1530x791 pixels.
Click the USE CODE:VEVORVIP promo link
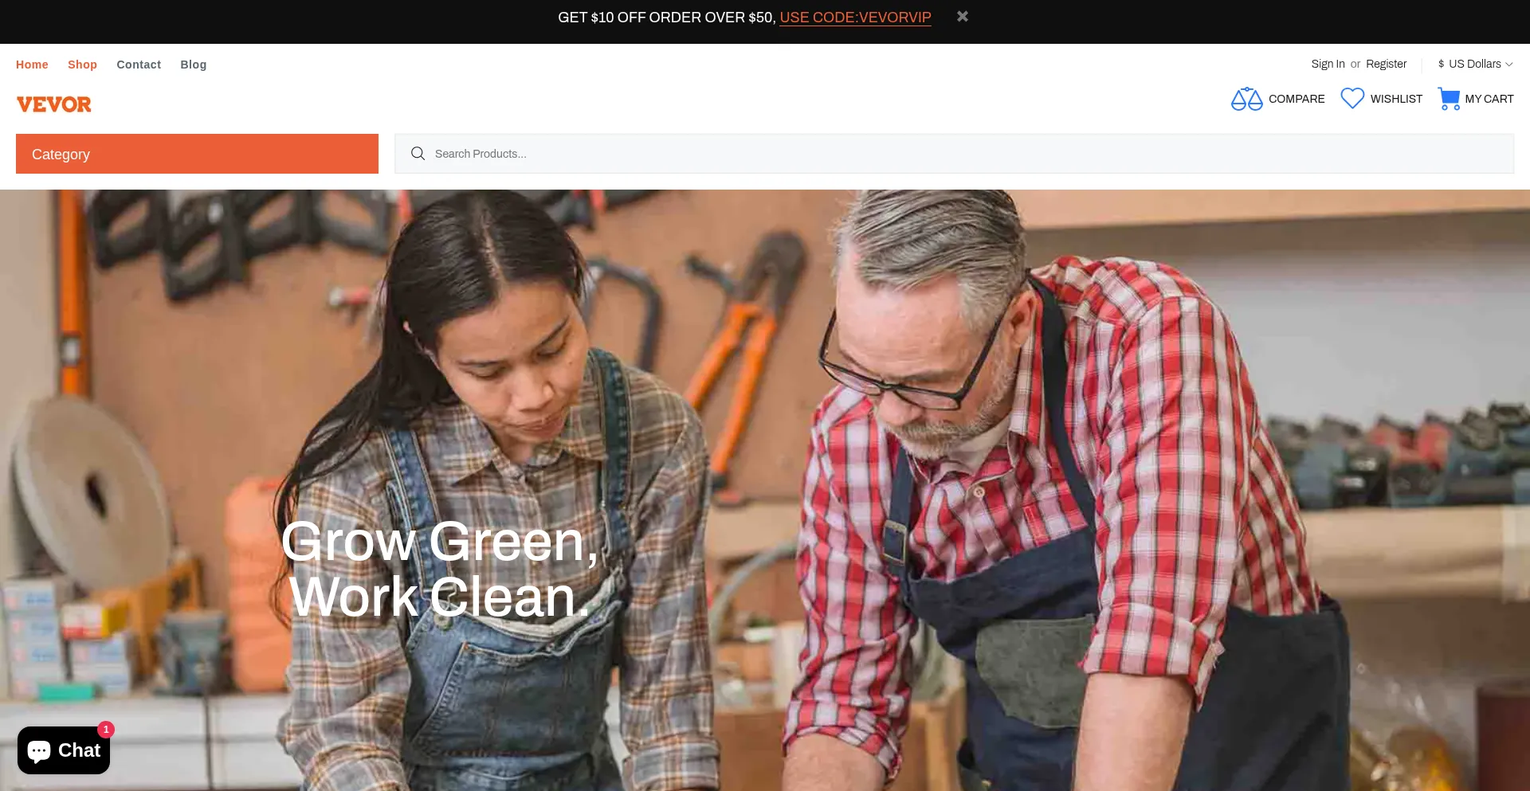tap(855, 18)
